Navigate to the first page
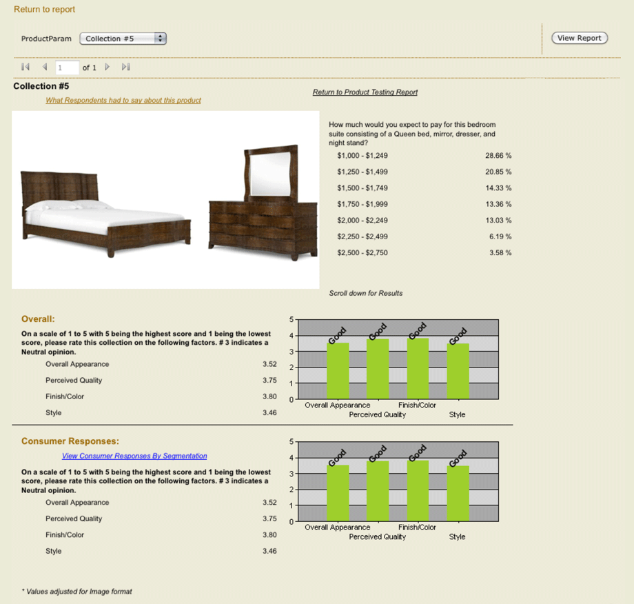 click(x=25, y=67)
